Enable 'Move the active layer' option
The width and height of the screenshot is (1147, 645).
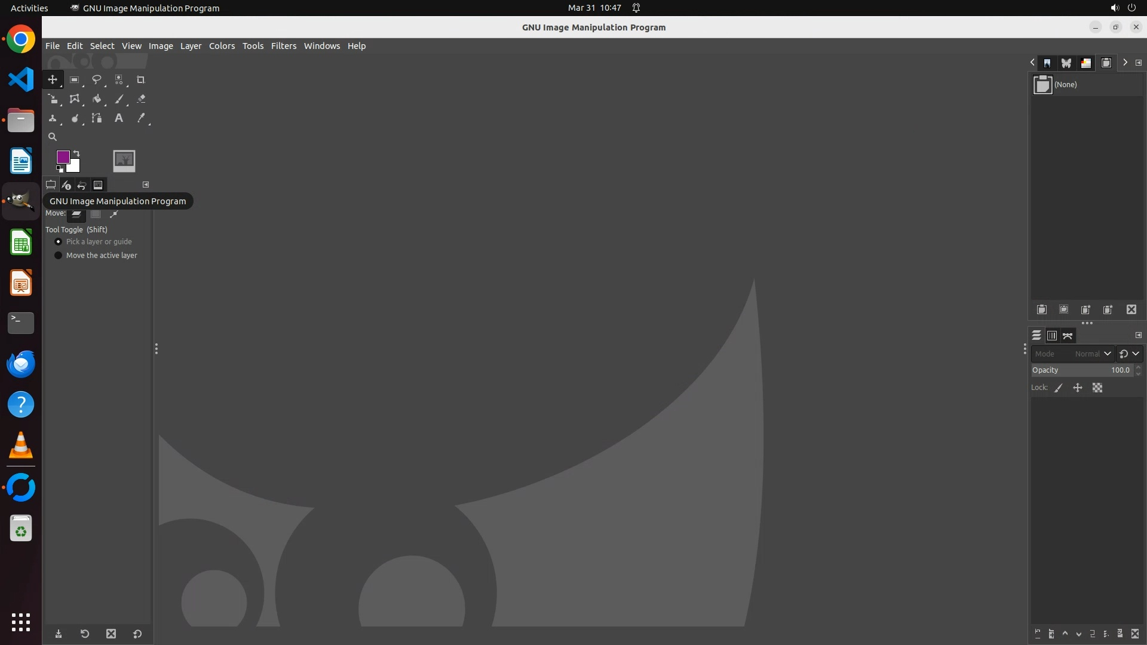coord(59,256)
